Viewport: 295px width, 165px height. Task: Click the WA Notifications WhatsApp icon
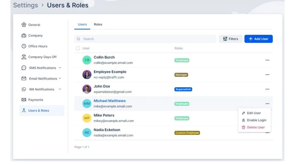(24, 89)
